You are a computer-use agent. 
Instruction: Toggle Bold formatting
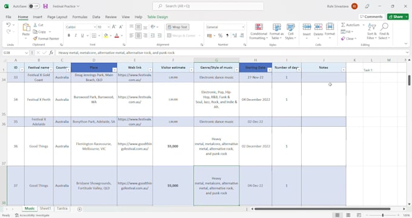pos(69,36)
